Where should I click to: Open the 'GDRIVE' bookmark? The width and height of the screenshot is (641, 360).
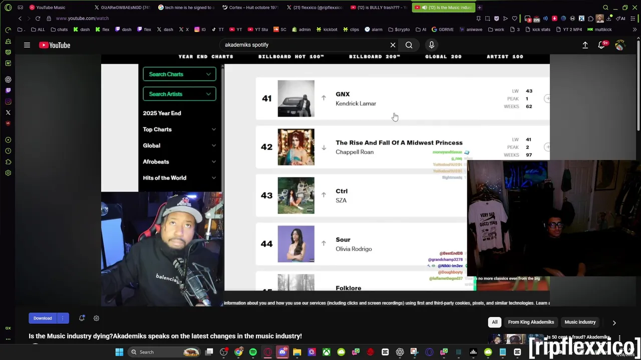pyautogui.click(x=442, y=29)
